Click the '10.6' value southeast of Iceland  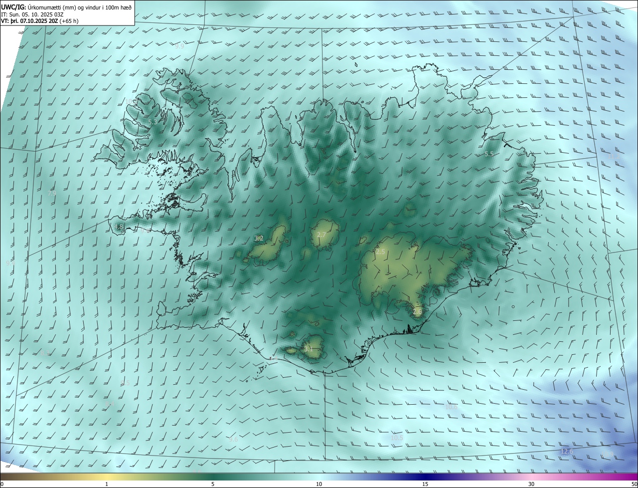point(451,407)
